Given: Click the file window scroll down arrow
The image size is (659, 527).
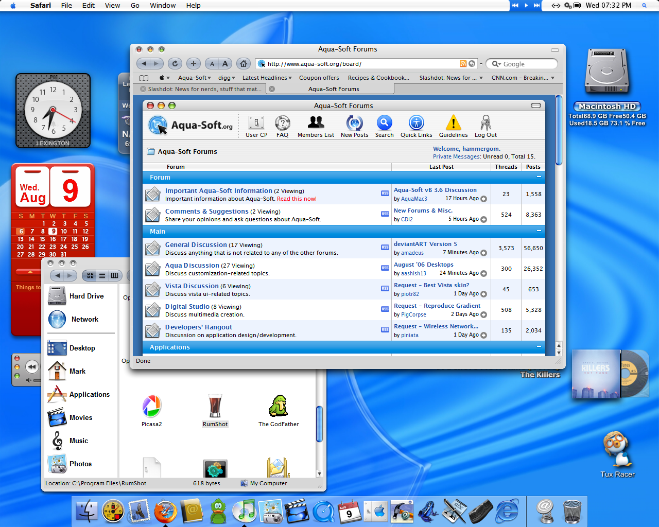Looking at the screenshot, I should (319, 473).
